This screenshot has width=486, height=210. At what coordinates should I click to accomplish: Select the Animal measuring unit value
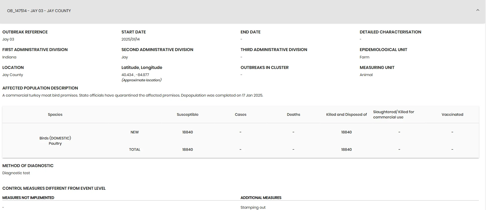[366, 75]
